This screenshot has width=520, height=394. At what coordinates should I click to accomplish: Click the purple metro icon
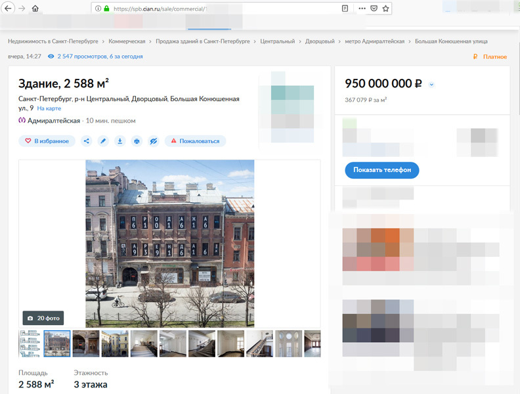tap(22, 120)
